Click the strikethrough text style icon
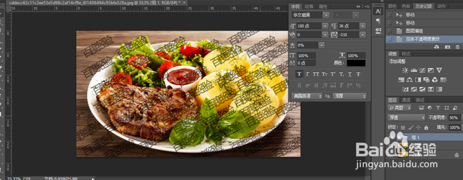Viewport: 463px width, 180px height. coord(358,74)
